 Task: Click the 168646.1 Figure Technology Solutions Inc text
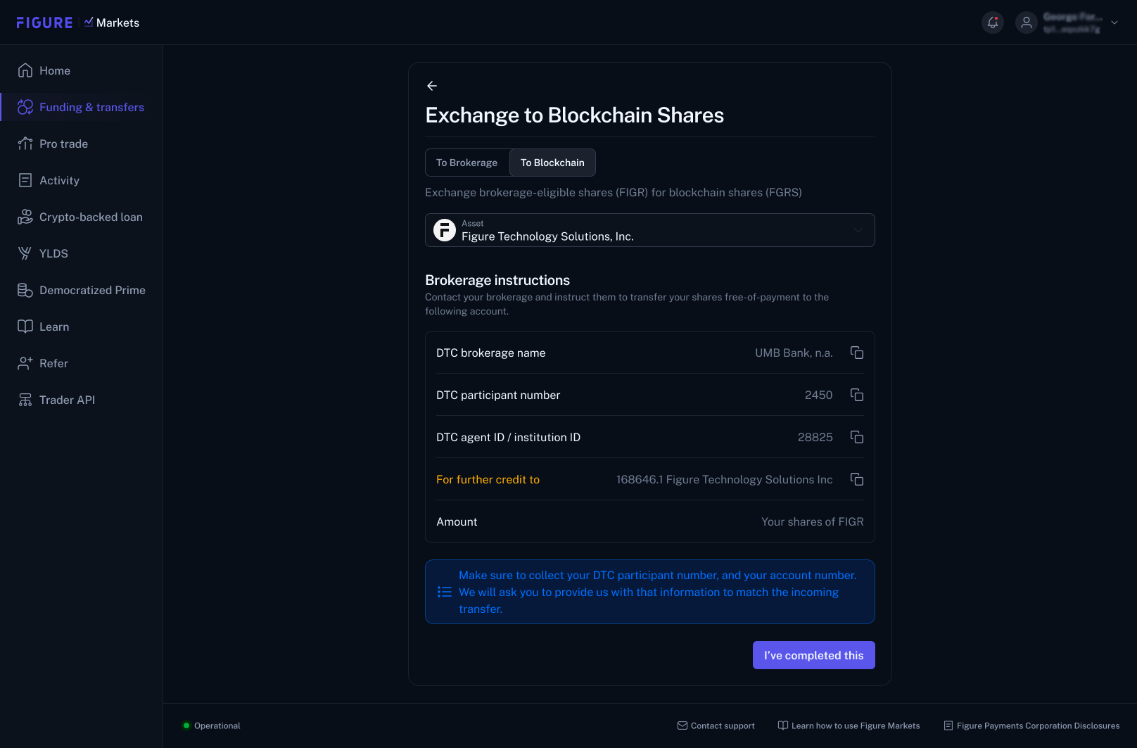(725, 479)
